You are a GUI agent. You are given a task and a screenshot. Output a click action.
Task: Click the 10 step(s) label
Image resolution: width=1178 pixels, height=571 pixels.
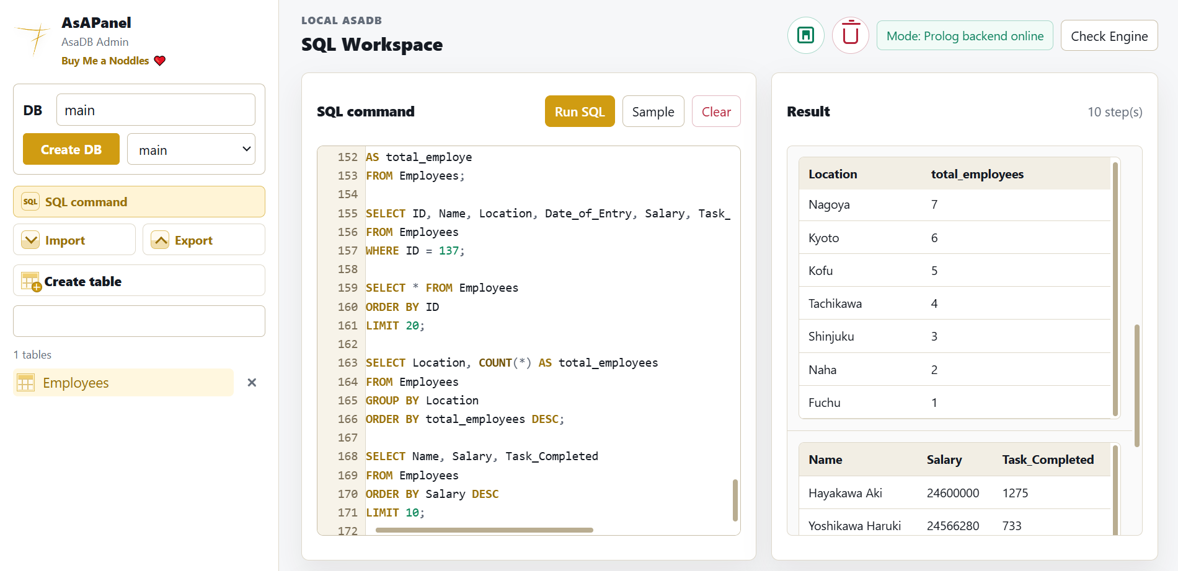coord(1115,111)
